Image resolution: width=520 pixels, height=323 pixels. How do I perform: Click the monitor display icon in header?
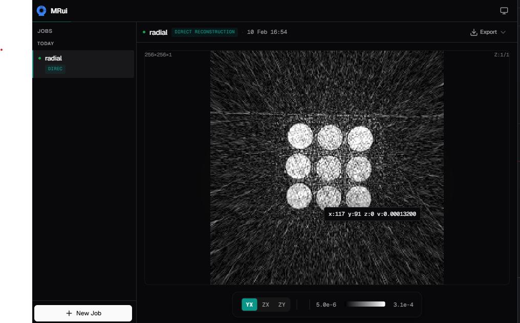point(504,11)
